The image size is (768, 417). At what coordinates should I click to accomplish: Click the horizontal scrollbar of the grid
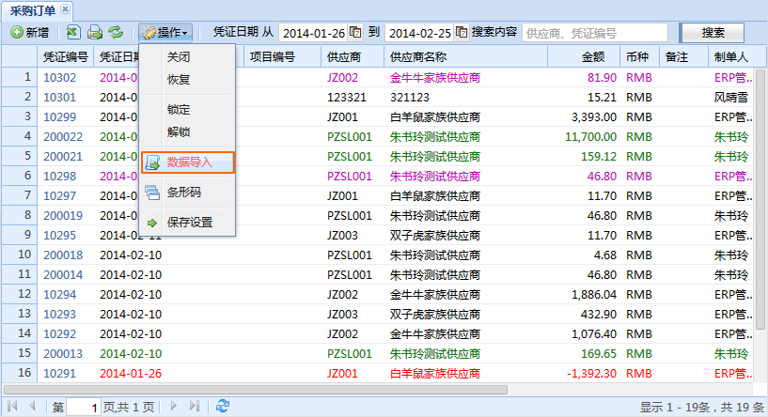(256, 389)
